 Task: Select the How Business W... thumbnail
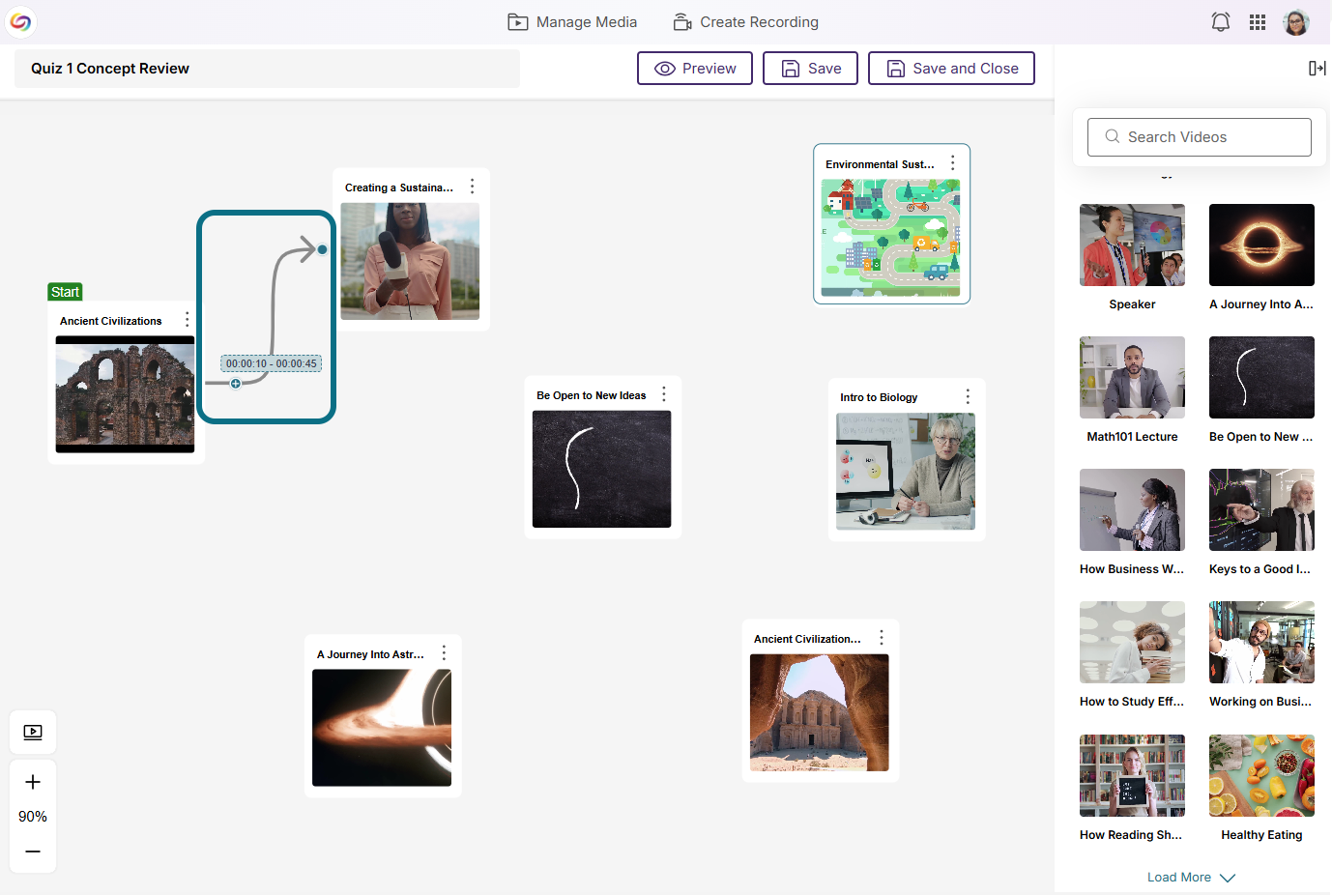1132,509
